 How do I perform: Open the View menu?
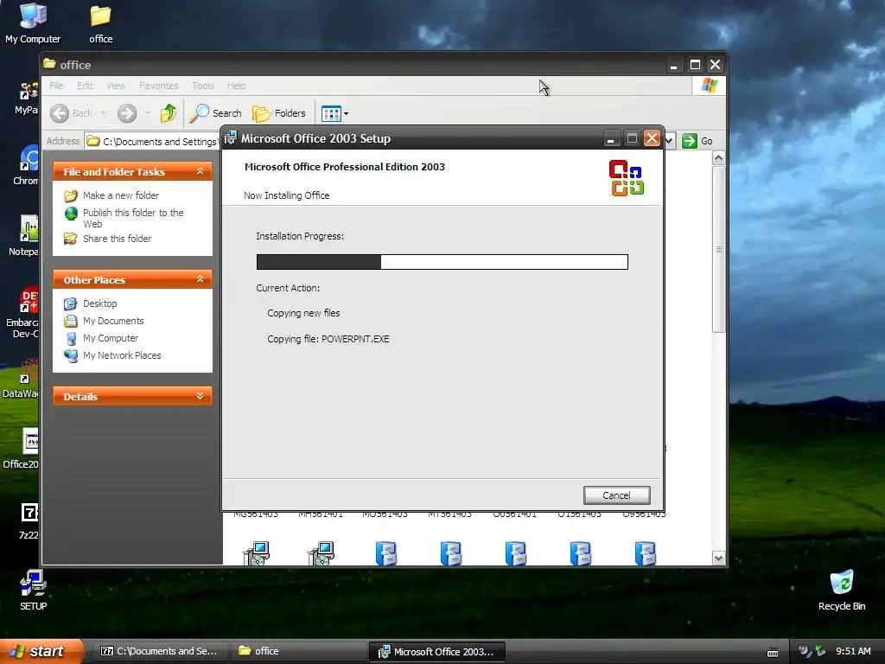[x=117, y=86]
